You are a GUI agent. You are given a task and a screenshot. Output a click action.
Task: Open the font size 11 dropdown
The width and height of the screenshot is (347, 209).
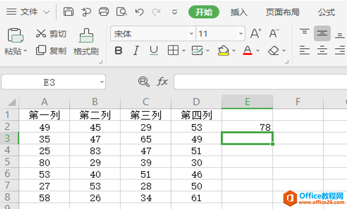click(x=241, y=34)
